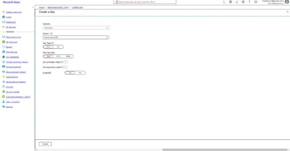Click the All resources grid icon
Screen dimensions: 290x151
click(3, 42)
